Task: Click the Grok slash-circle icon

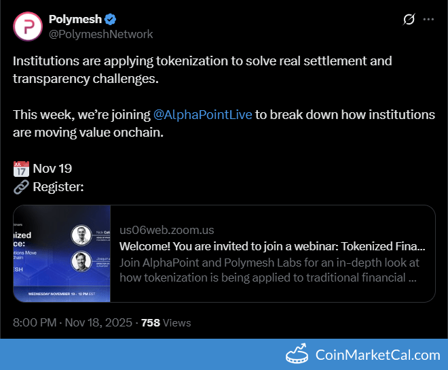Action: [409, 20]
